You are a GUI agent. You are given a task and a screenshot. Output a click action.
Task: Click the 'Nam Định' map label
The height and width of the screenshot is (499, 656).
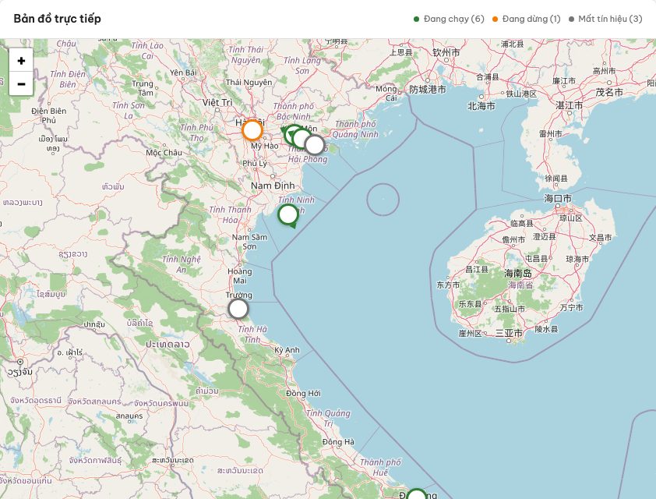click(x=273, y=186)
